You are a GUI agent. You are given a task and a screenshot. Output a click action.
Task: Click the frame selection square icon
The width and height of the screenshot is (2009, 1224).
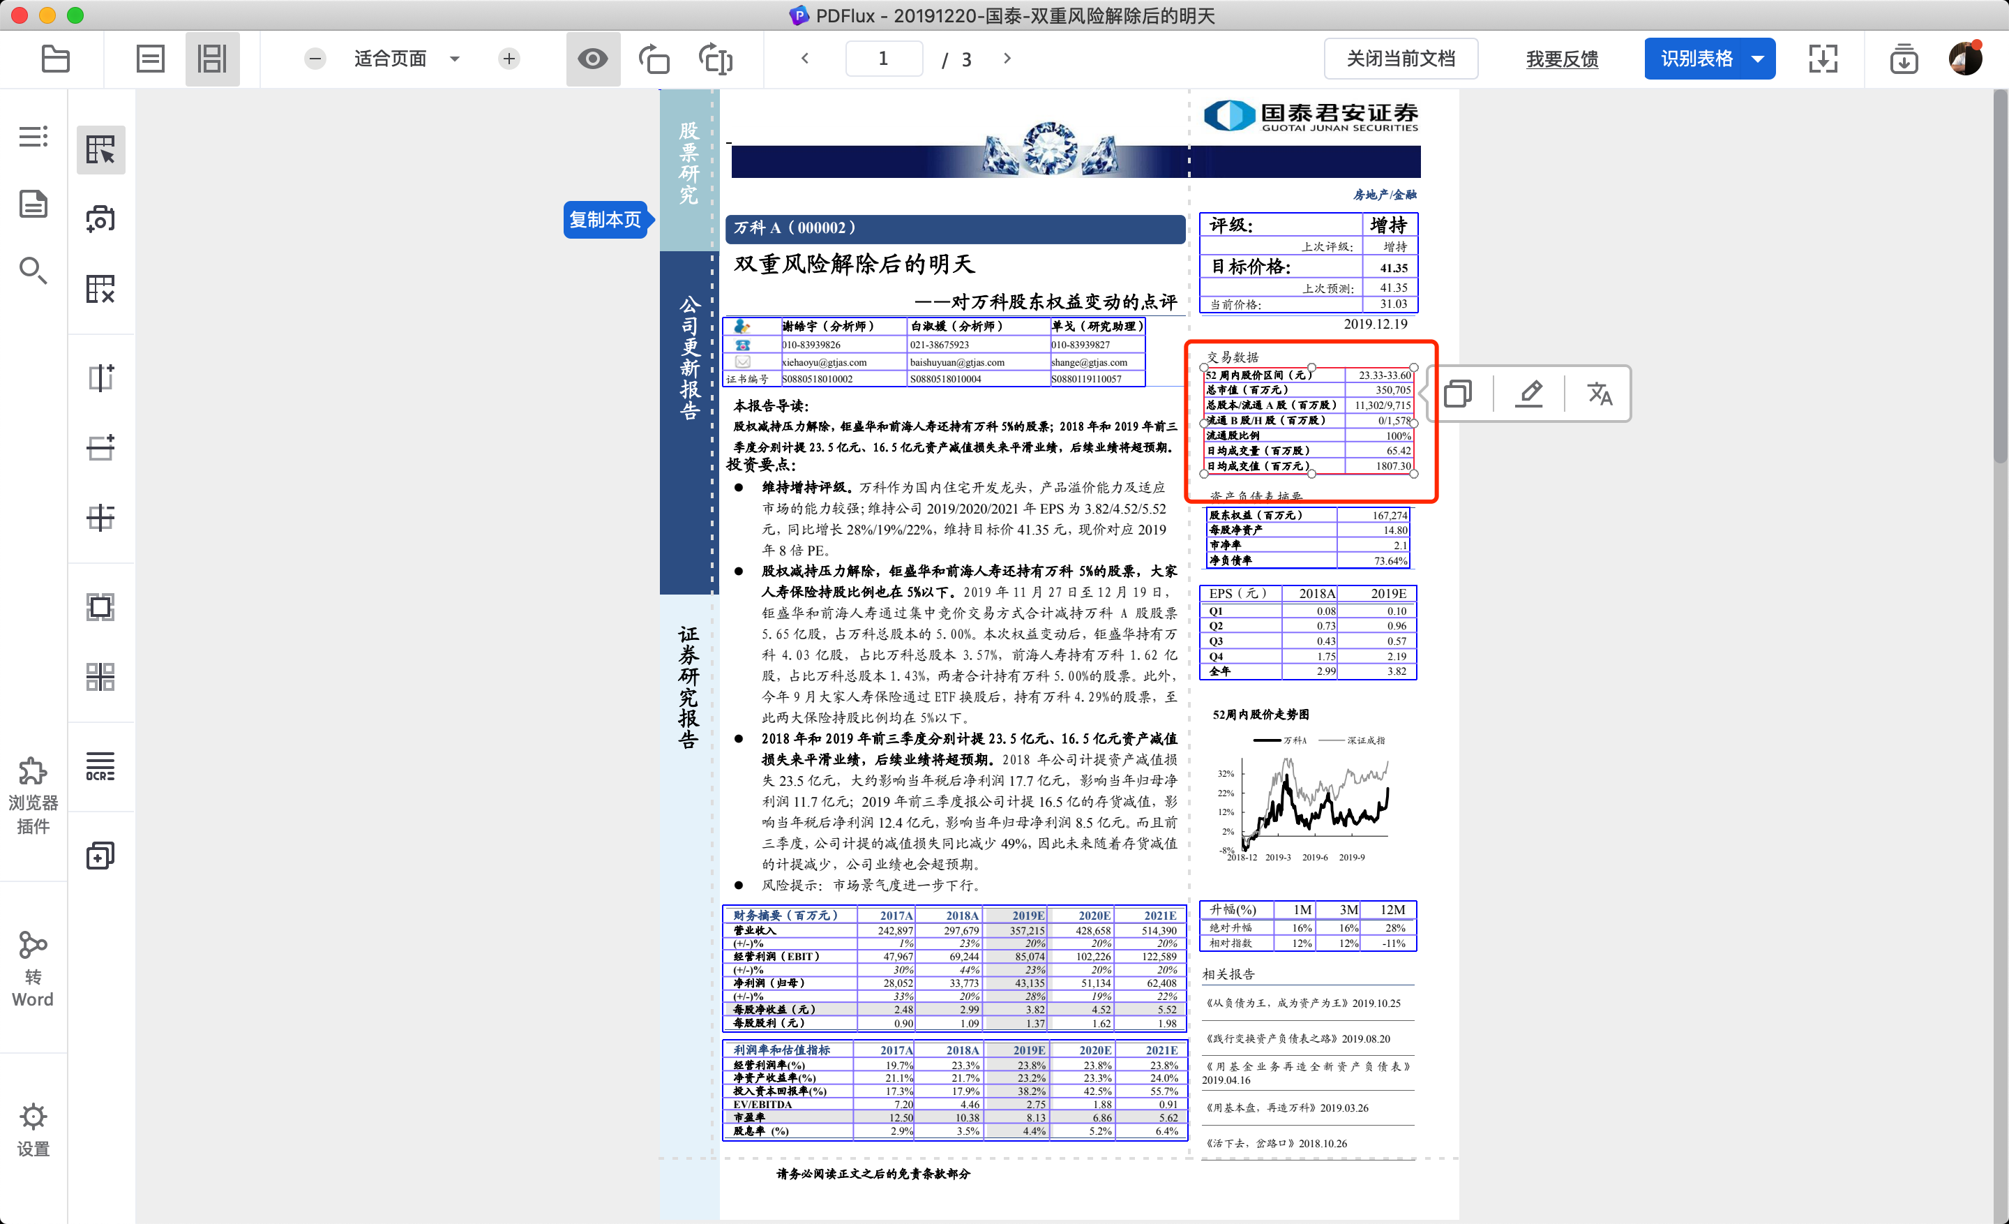[x=101, y=606]
